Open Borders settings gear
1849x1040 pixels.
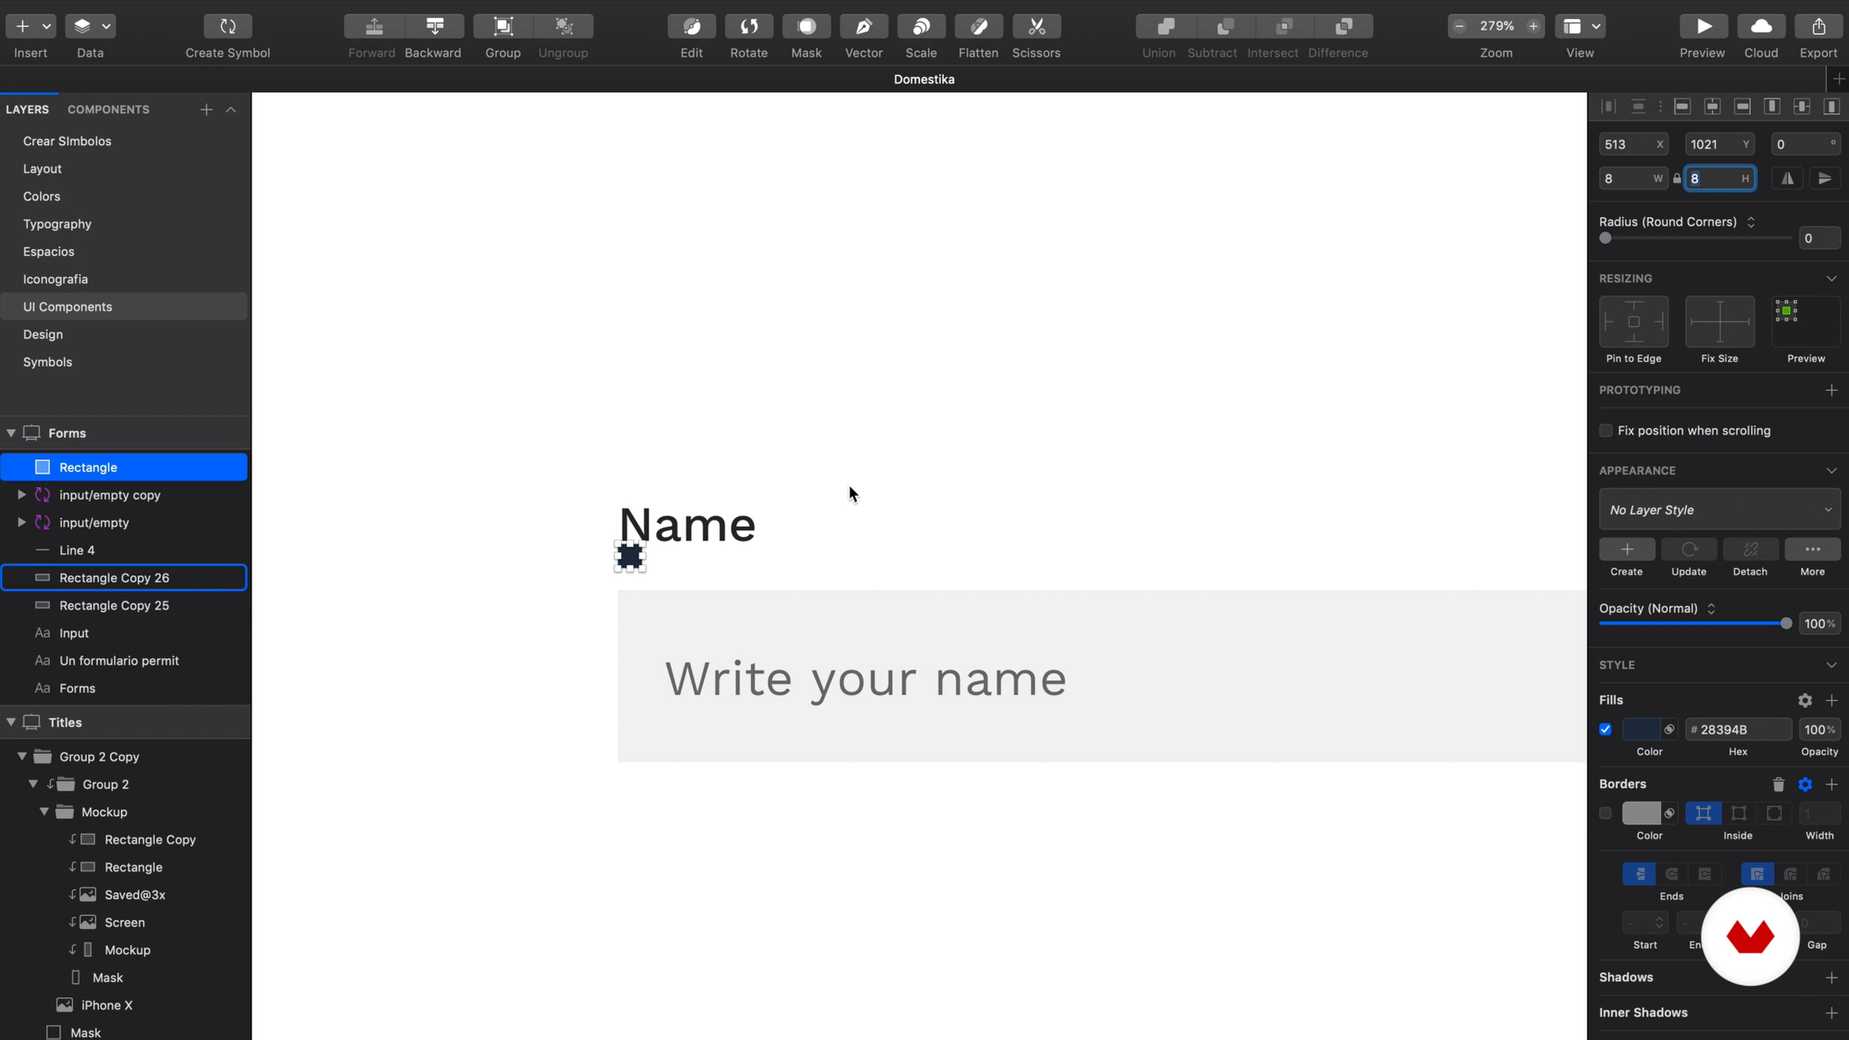click(1805, 784)
